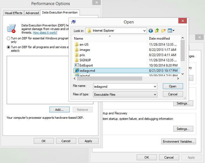Select the images folder icon
Image resolution: width=205 pixels, height=163 pixels.
(x=77, y=50)
